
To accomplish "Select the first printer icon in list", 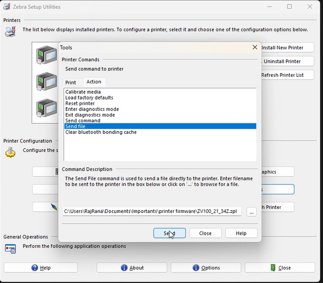I will pyautogui.click(x=46, y=55).
